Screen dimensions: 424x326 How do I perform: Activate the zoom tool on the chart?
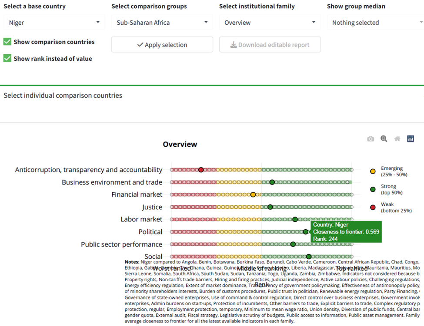click(384, 138)
